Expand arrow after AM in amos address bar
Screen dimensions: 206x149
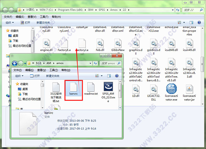pos(54,63)
